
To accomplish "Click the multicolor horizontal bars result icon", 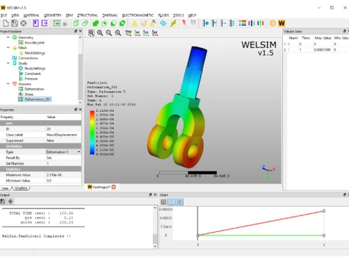I will 242,23.
